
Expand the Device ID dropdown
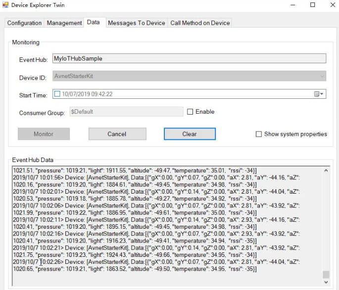[x=322, y=76]
